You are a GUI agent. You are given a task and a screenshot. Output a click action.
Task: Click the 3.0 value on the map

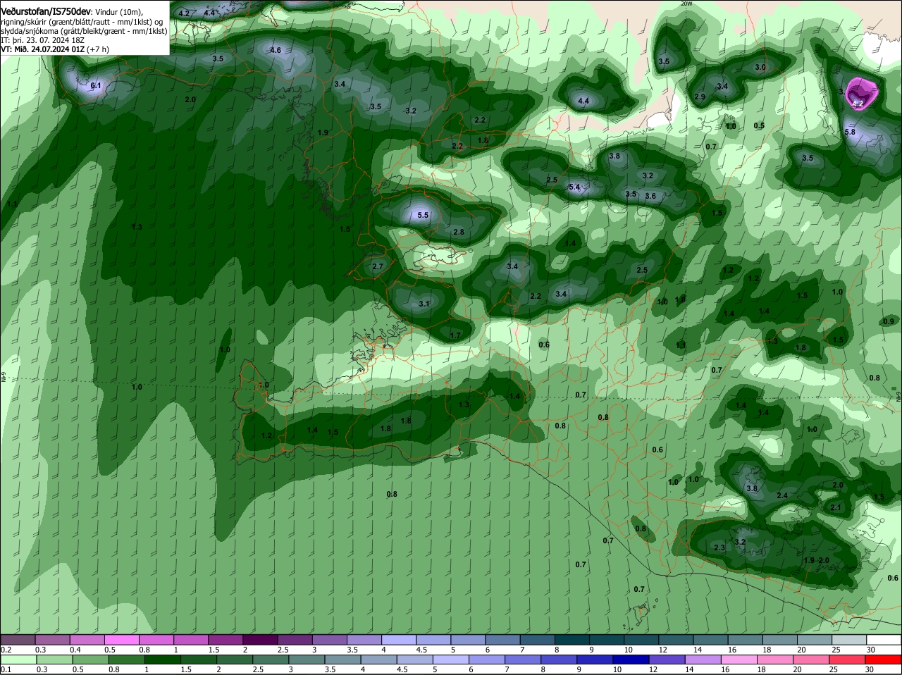(x=760, y=68)
